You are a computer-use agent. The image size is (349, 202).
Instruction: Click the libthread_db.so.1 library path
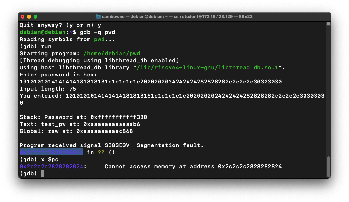[208, 68]
